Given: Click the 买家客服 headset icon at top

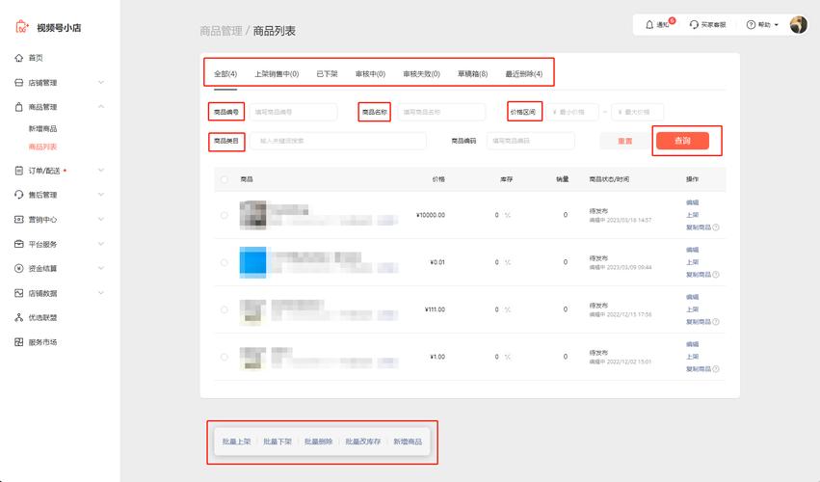Looking at the screenshot, I should click(x=694, y=25).
